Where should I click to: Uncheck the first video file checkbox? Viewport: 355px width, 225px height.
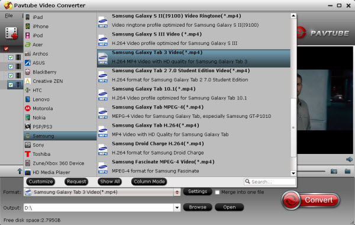11,57
